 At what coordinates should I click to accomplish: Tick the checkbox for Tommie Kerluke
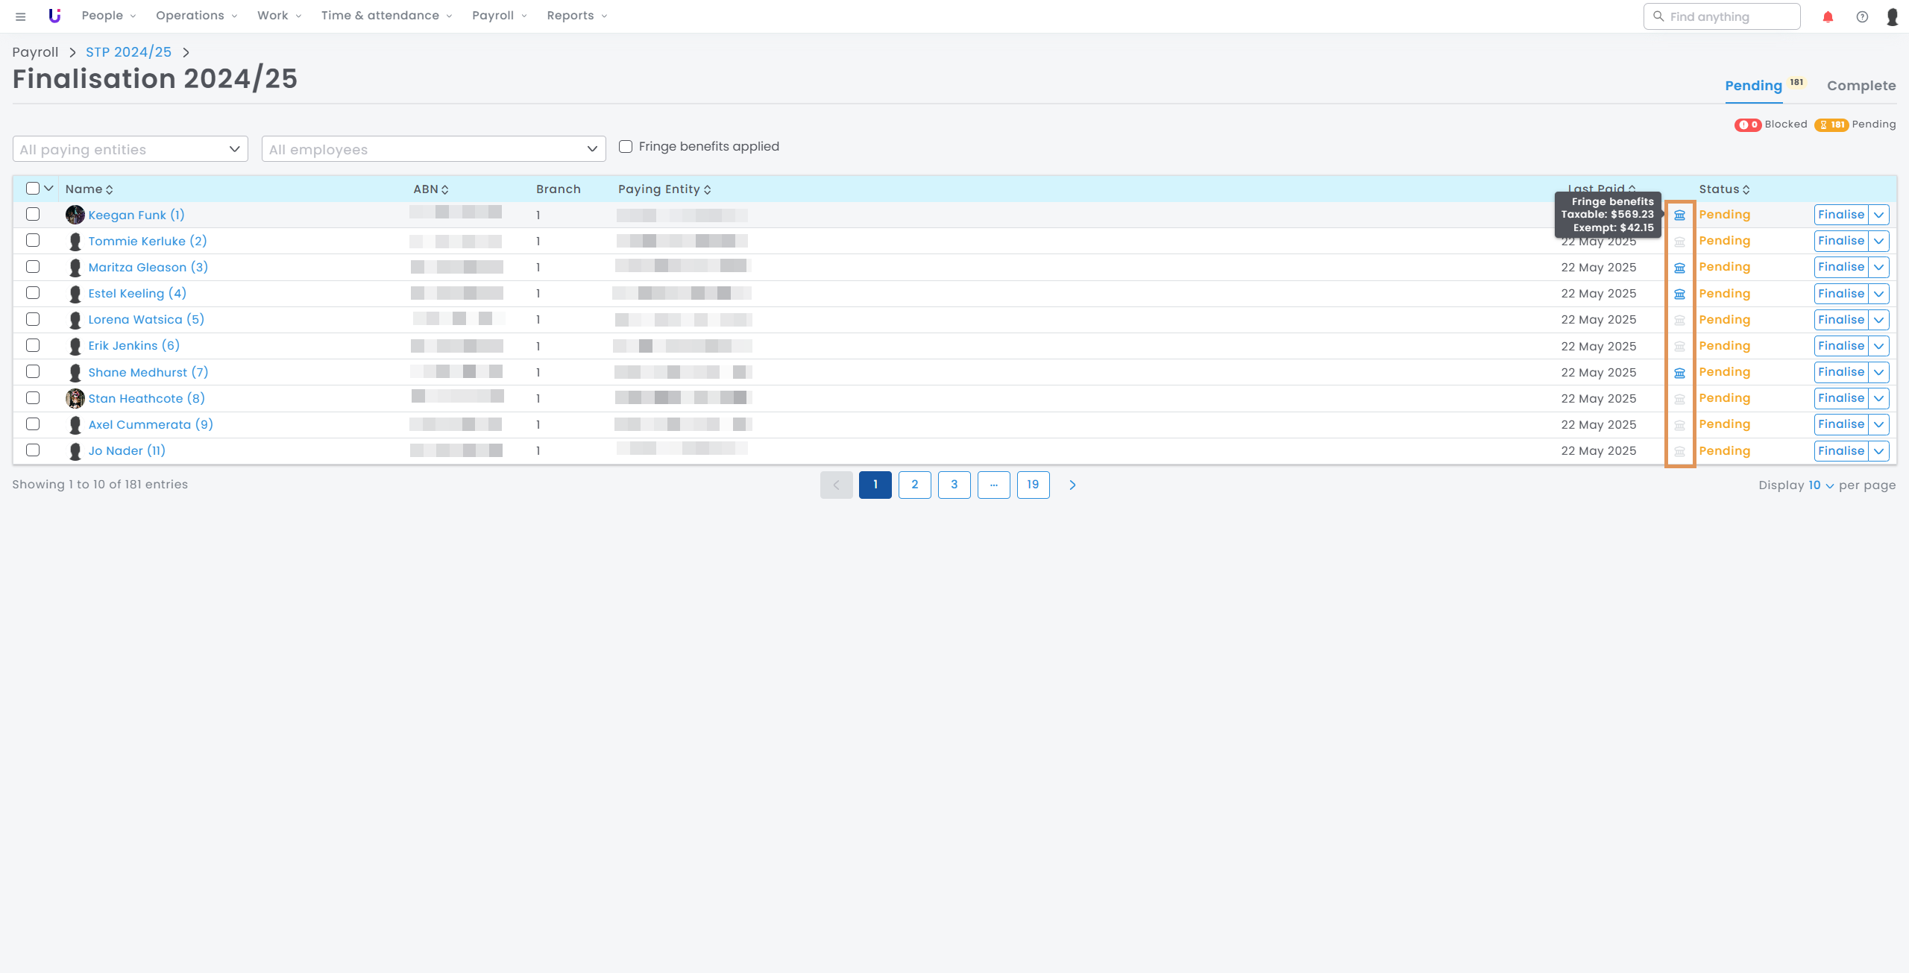(x=33, y=241)
